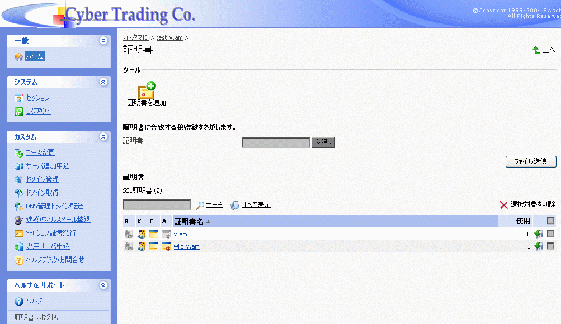Collapse the カスタム sidebar section
The image size is (561, 324).
click(x=103, y=137)
